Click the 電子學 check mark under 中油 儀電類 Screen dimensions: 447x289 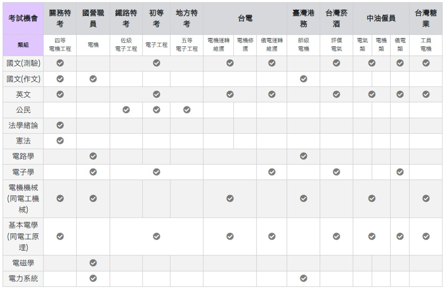[x=400, y=172]
